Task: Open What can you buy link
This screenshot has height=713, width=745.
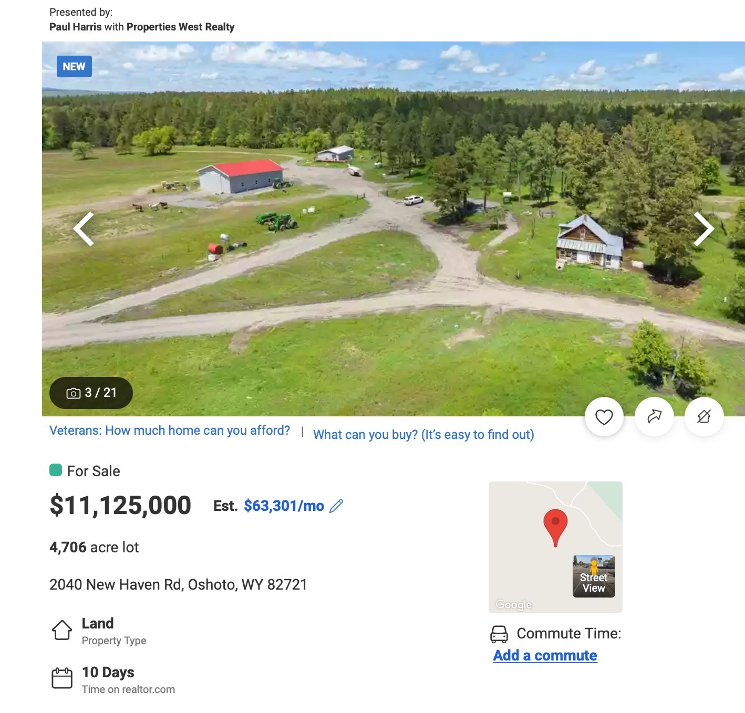Action: tap(423, 435)
